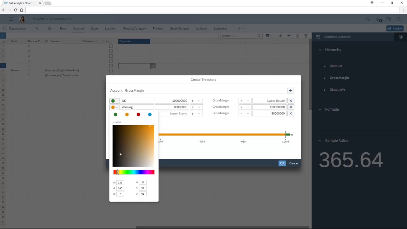The height and width of the screenshot is (229, 407).
Task: Check the Hide checkbox in row 5
Action: pyautogui.click(x=111, y=66)
